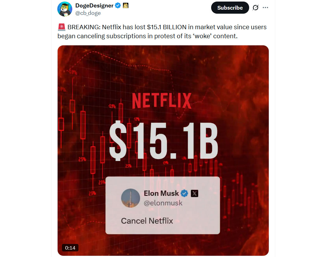
Task: Click the large $15.1B figure in the video
Action: coord(164,141)
